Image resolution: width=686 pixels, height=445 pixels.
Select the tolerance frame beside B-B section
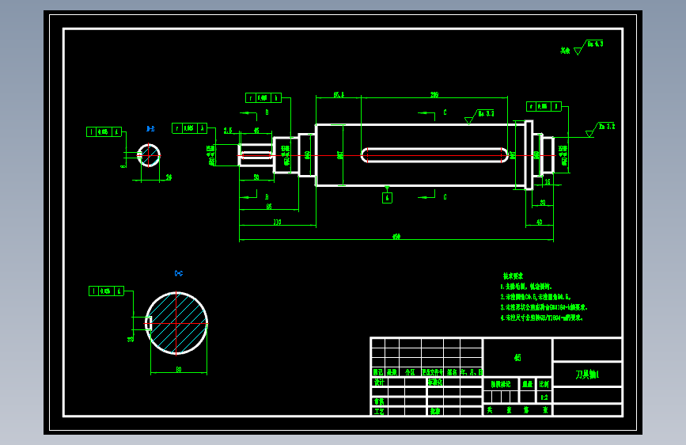104,131
